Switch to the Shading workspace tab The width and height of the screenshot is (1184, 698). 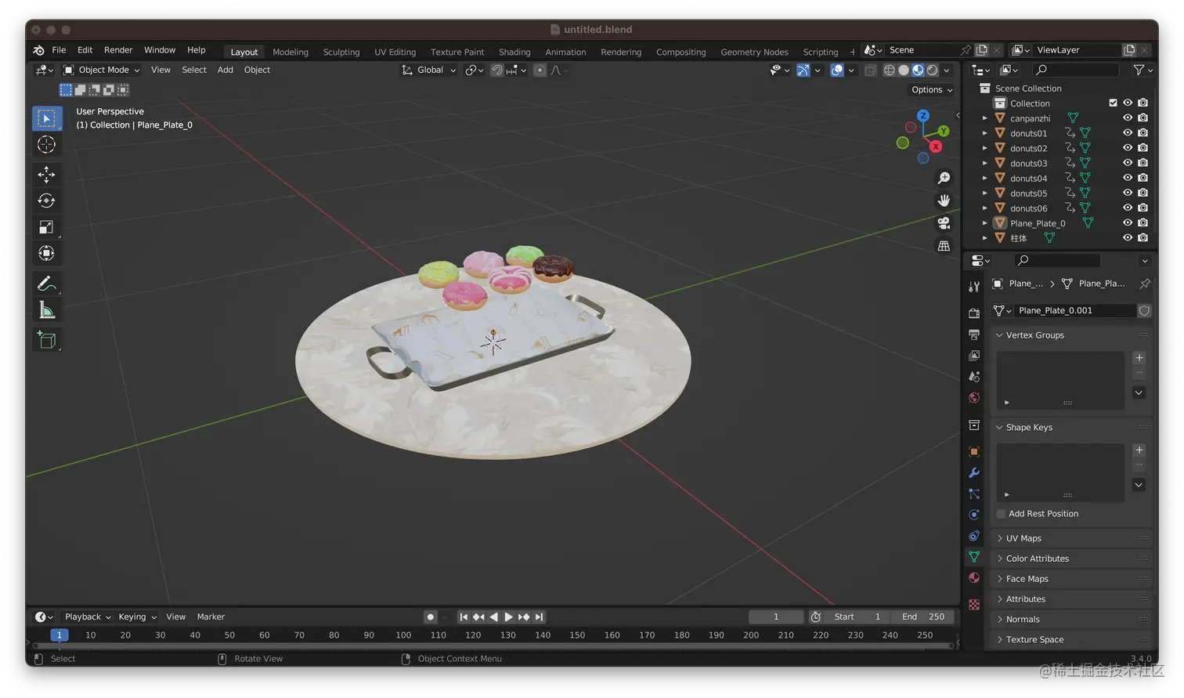tap(514, 52)
